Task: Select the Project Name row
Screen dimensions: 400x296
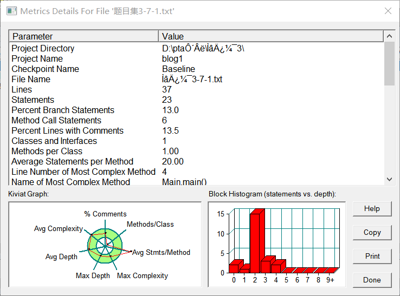Action: (x=196, y=58)
